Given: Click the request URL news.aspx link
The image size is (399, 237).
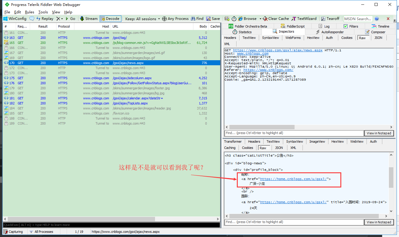Looking at the screenshot, I should coord(278,50).
